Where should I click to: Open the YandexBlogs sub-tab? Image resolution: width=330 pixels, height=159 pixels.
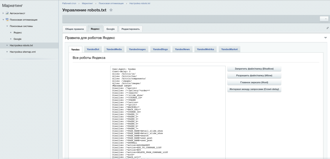point(160,49)
